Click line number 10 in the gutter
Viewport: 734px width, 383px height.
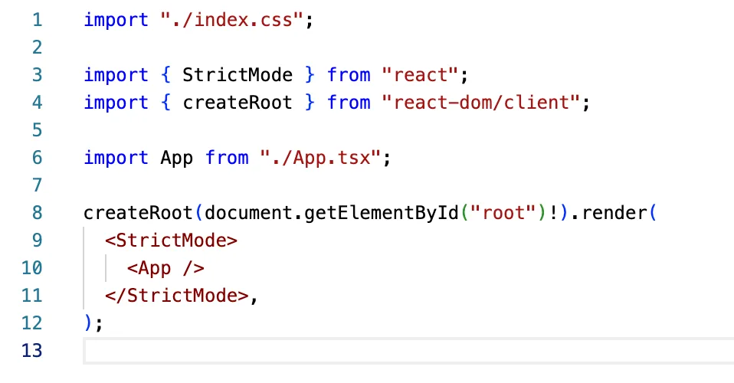(32, 268)
